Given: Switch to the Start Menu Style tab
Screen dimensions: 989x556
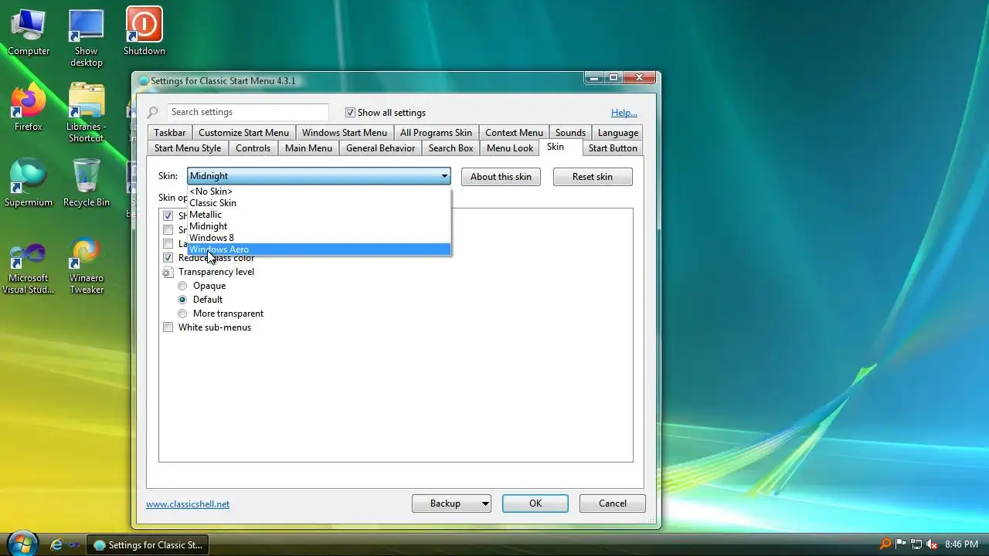Looking at the screenshot, I should pyautogui.click(x=188, y=148).
